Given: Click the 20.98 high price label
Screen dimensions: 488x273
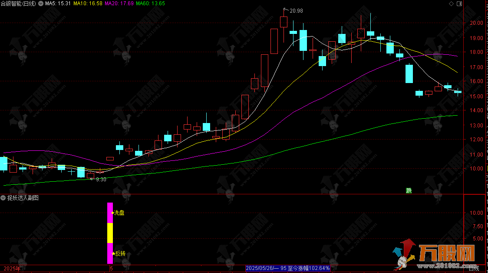Looking at the screenshot, I should pyautogui.click(x=296, y=11).
